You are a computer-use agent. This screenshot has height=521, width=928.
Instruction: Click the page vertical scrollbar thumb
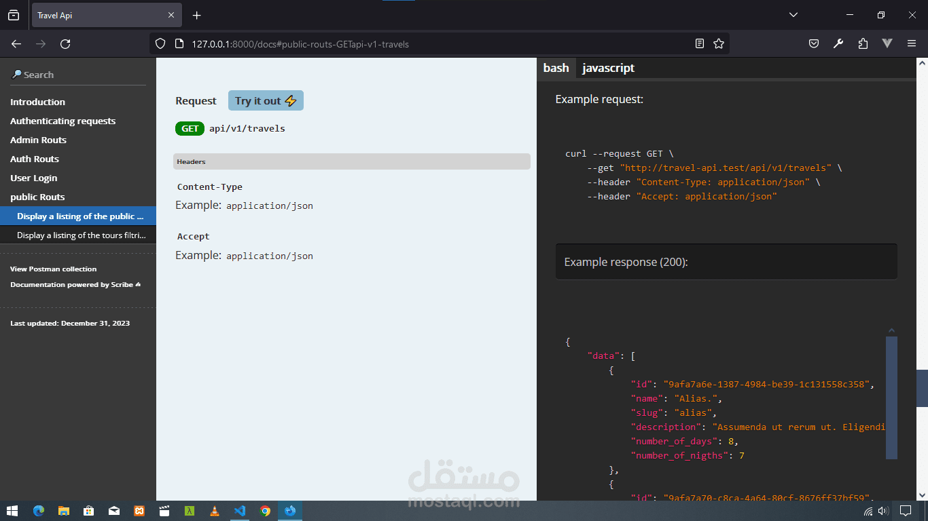point(922,388)
